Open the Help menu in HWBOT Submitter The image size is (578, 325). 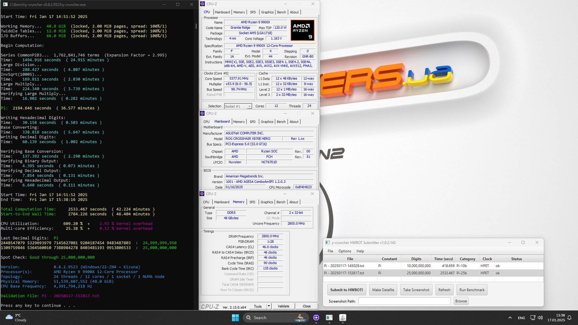(360, 251)
